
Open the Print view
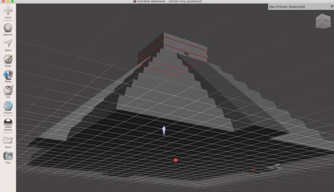point(8,158)
